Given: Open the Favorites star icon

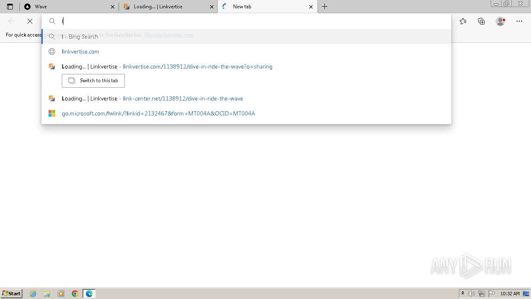Looking at the screenshot, I should 463,21.
